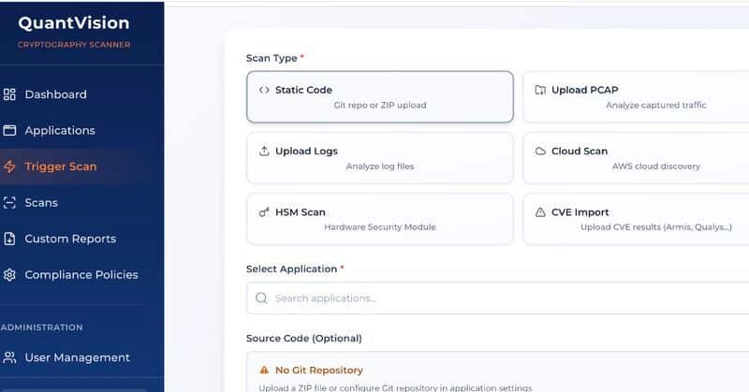
Task: Click the Search applications input field
Action: (x=498, y=298)
